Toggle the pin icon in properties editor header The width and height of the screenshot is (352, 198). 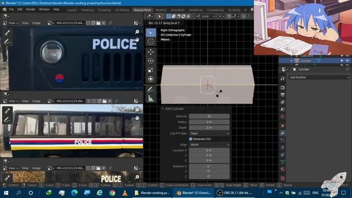(x=347, y=69)
